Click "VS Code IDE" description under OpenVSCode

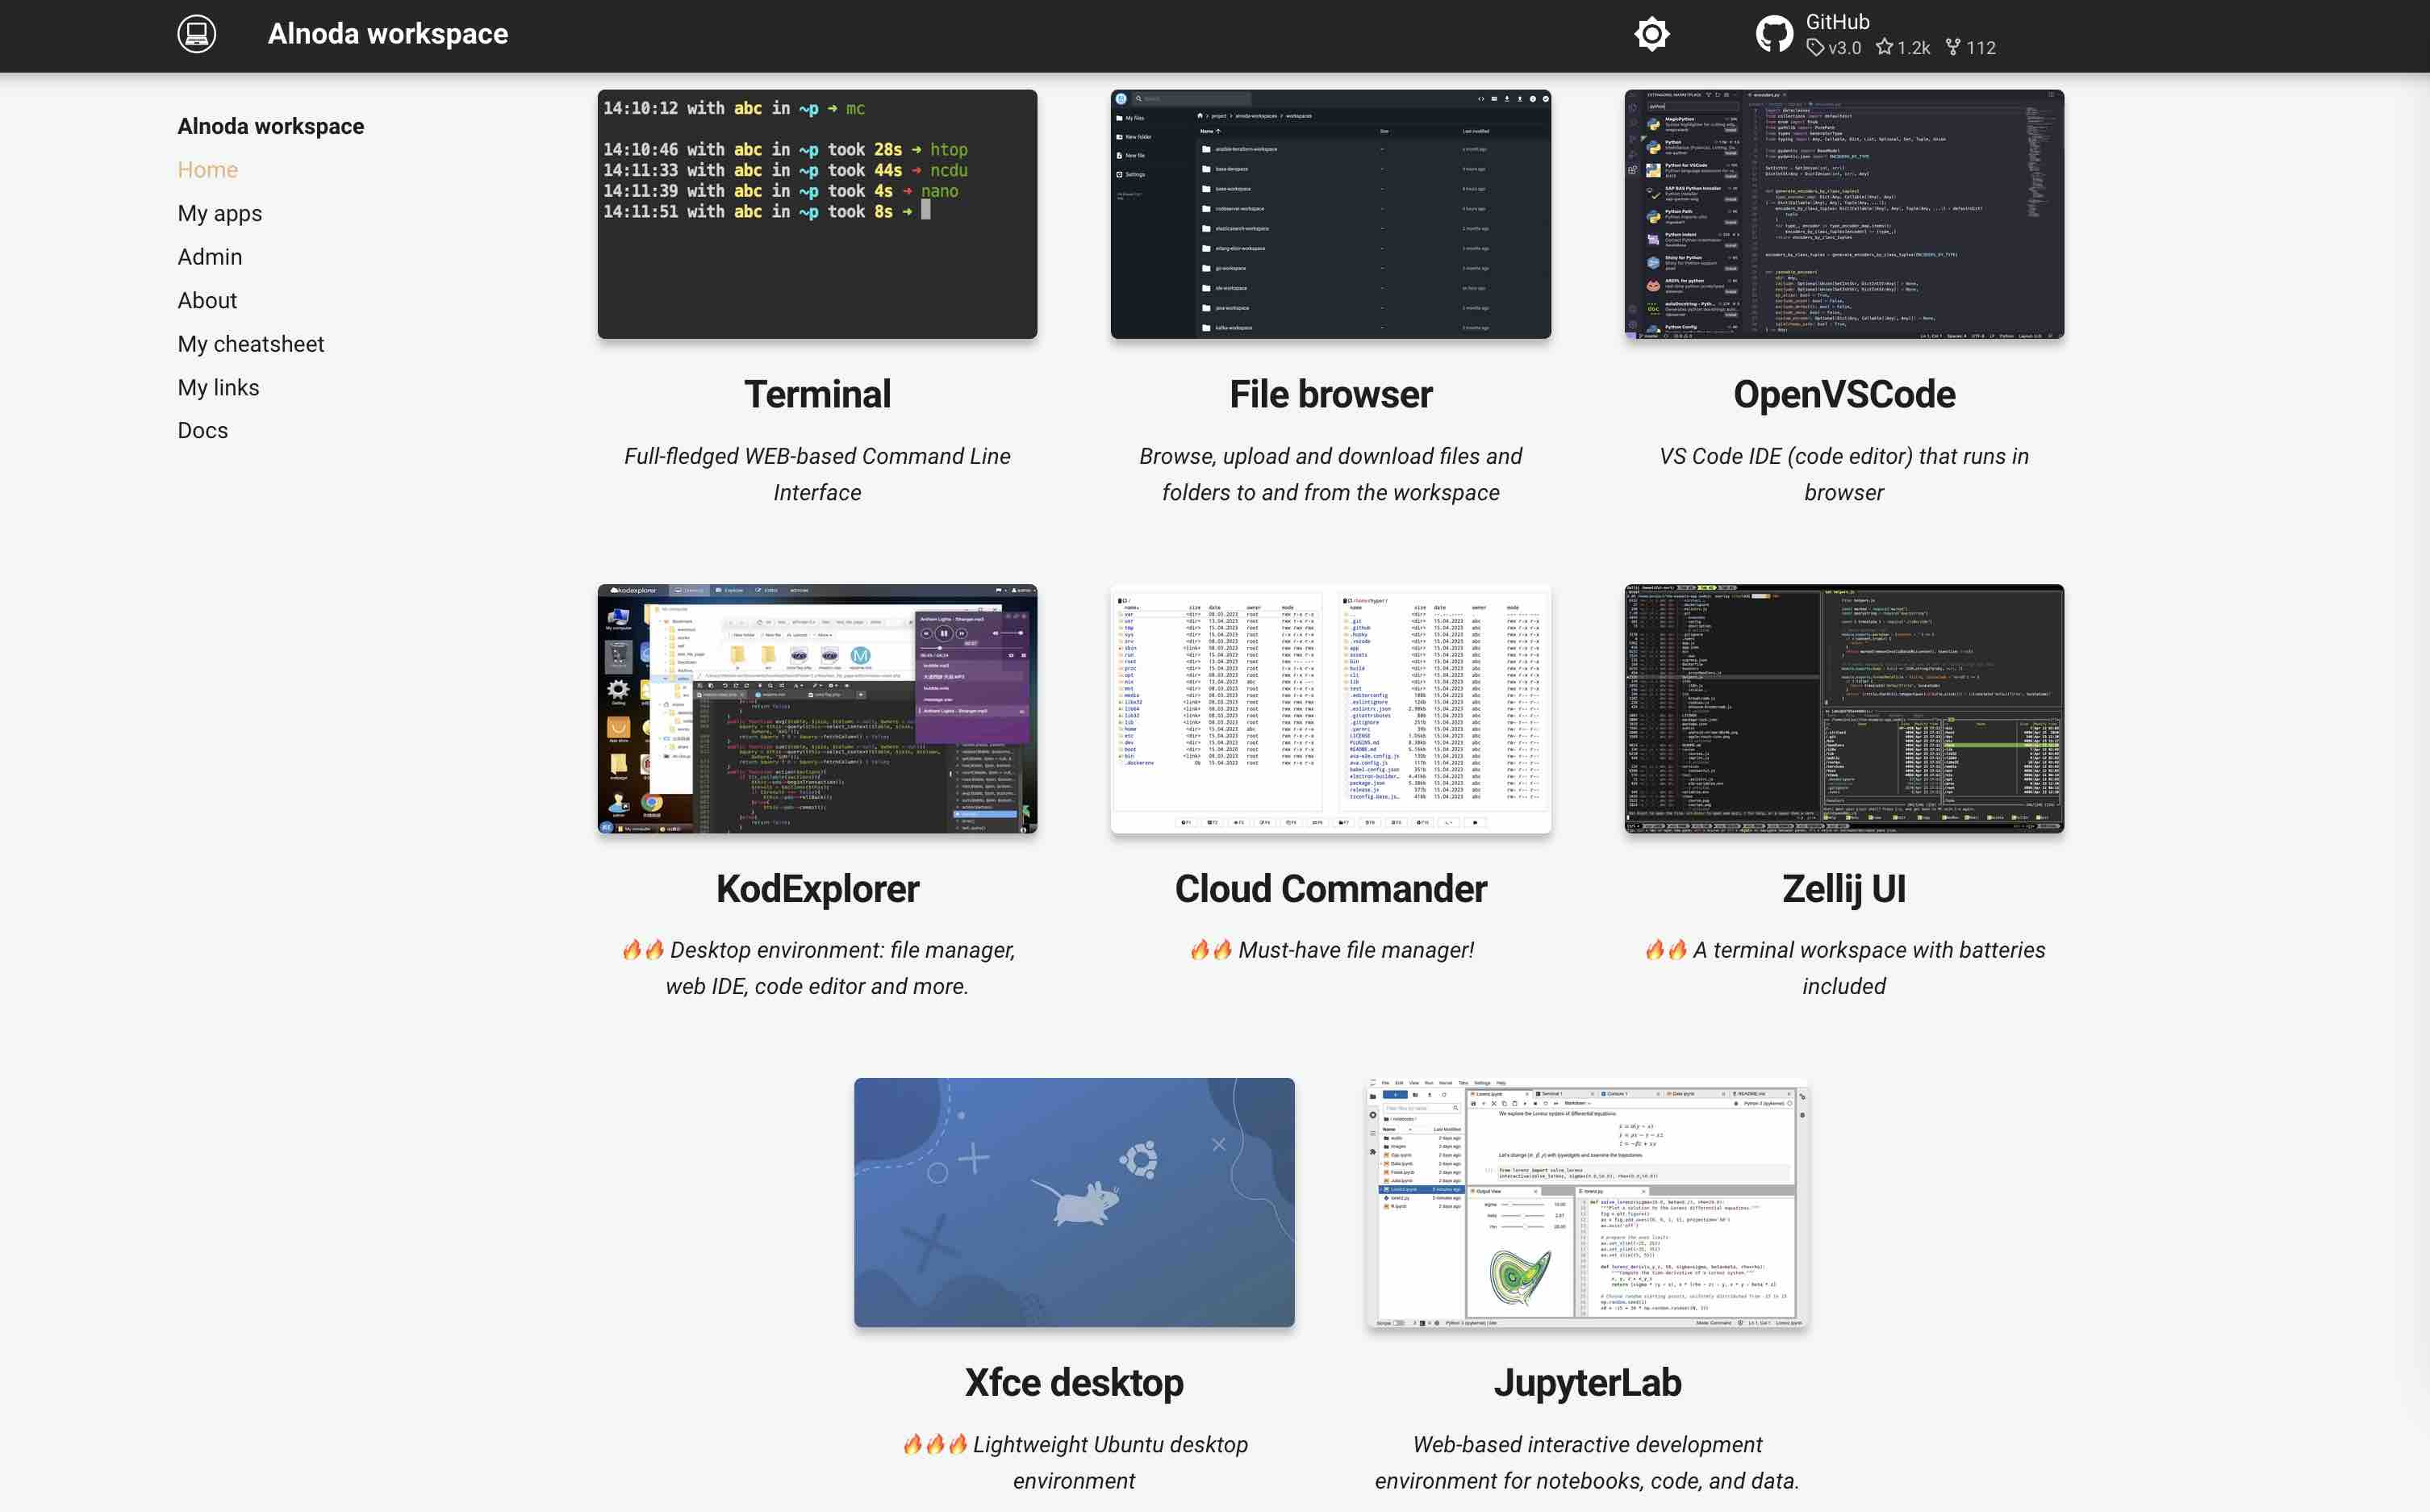click(1844, 474)
